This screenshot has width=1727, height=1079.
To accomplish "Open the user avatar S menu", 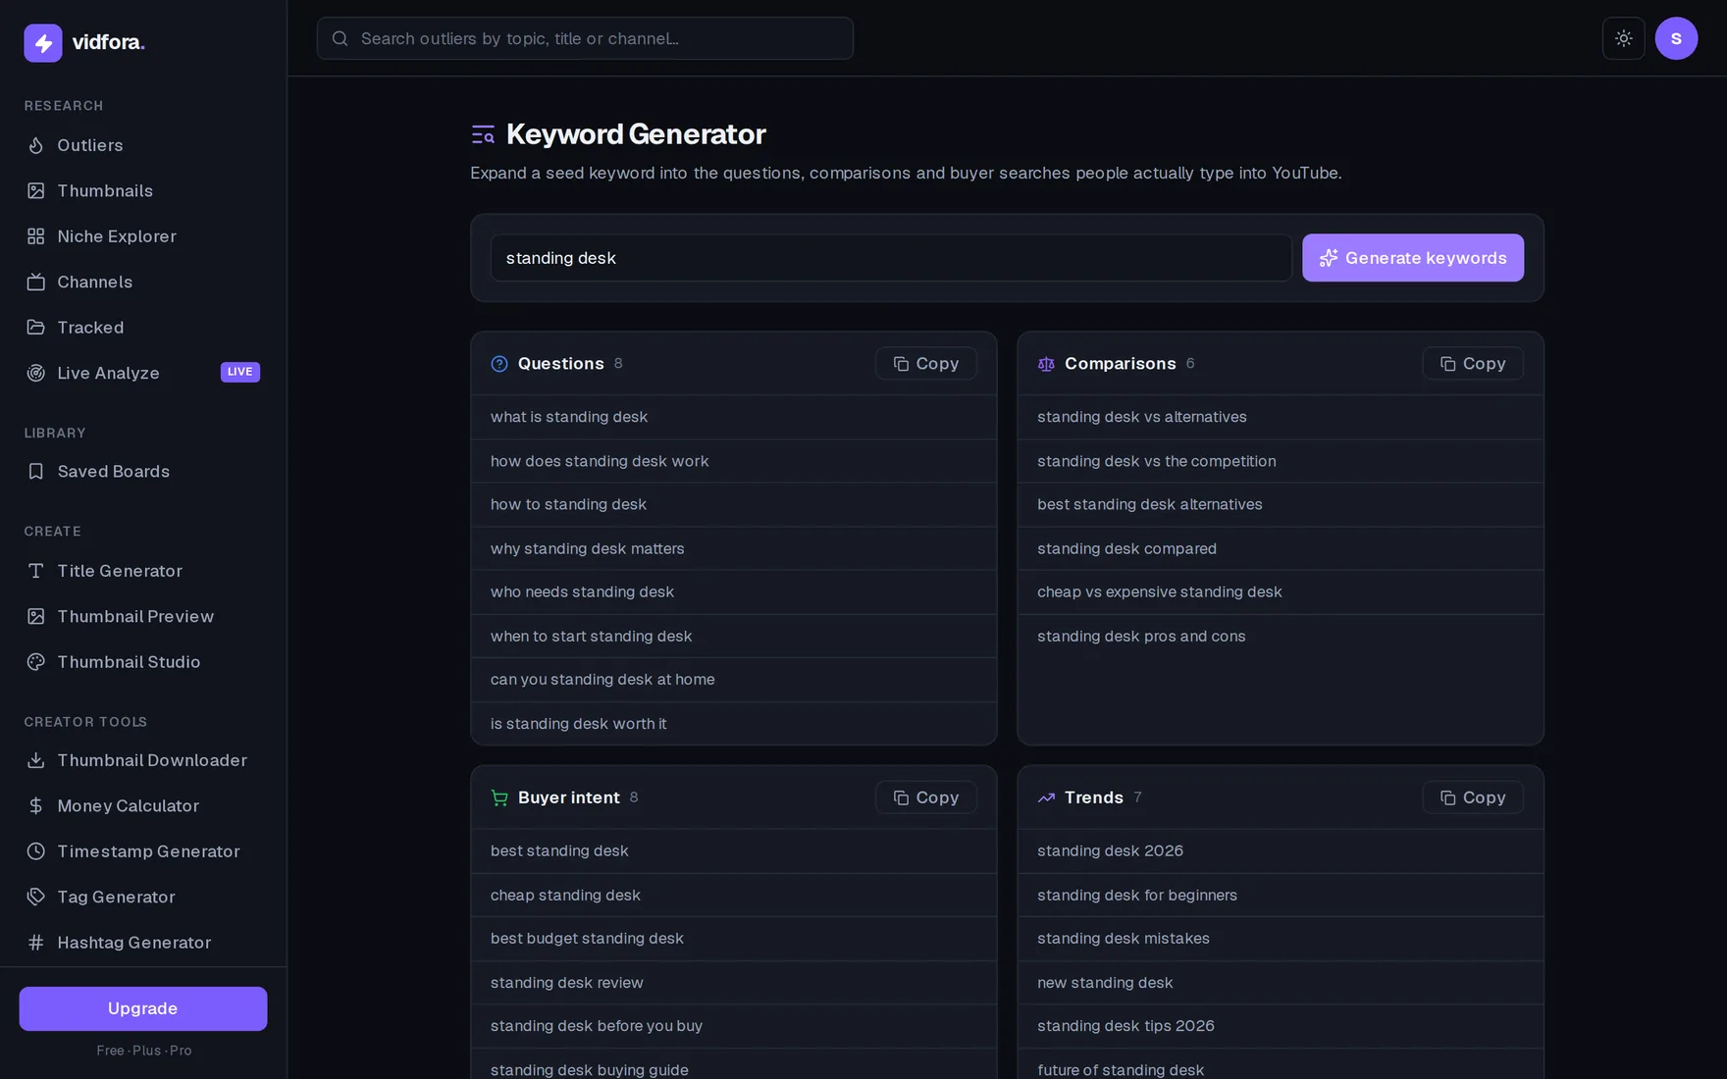I will click(x=1676, y=38).
